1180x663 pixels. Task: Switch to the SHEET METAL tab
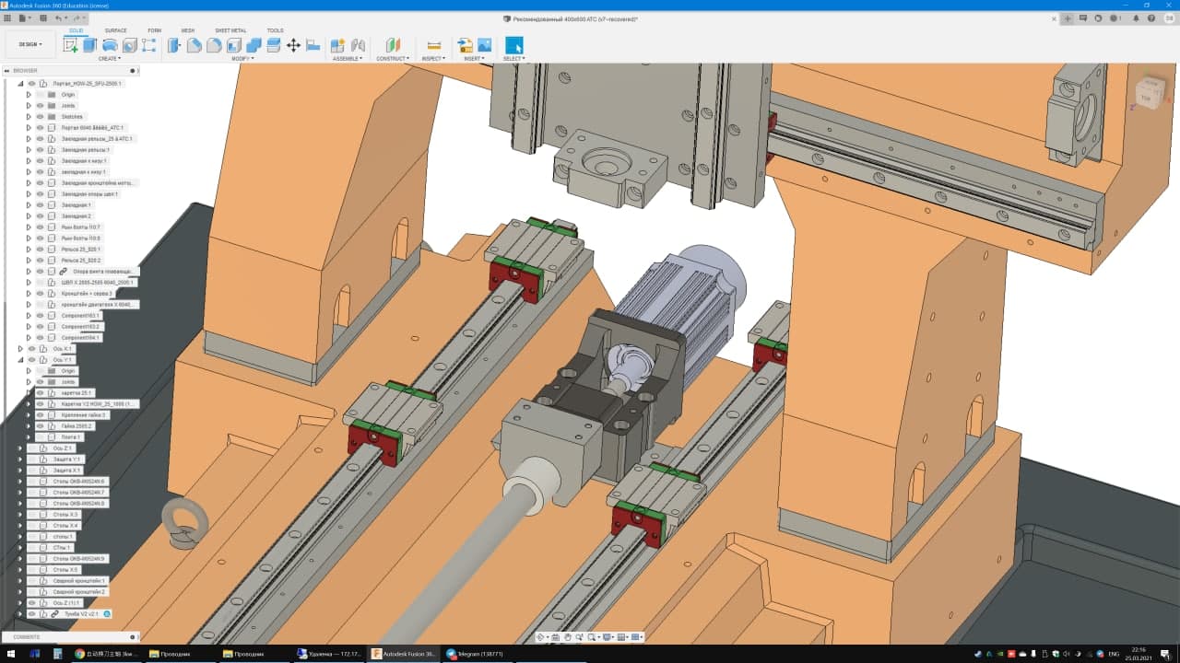pos(230,30)
